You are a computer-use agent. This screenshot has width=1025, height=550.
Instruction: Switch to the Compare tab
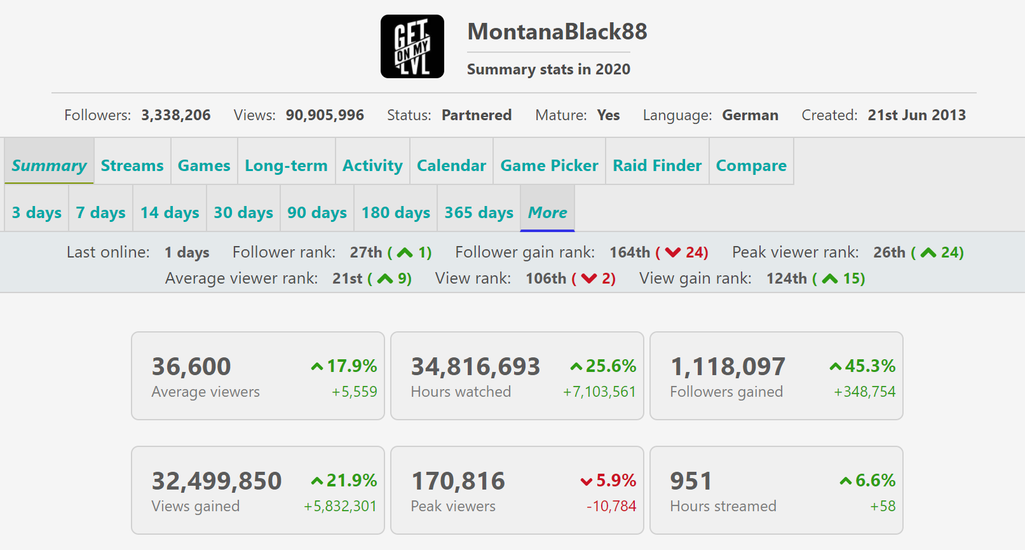pyautogui.click(x=751, y=165)
